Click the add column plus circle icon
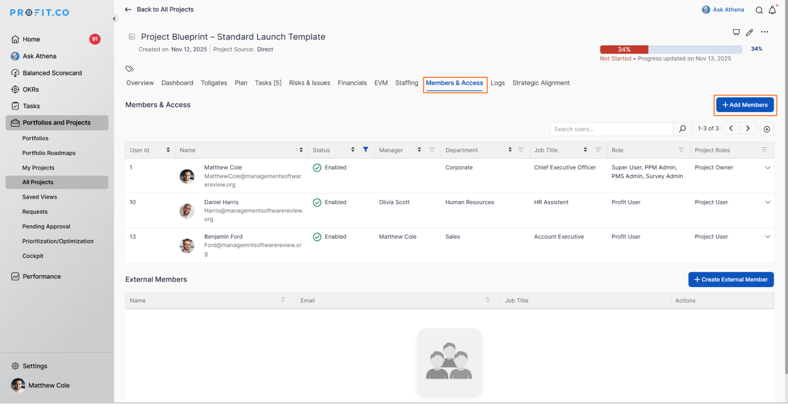The image size is (788, 404). [766, 129]
